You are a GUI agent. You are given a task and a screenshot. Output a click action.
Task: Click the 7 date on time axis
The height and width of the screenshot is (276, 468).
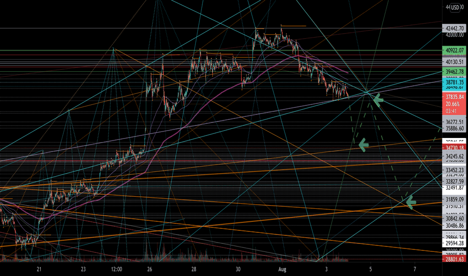click(415, 269)
